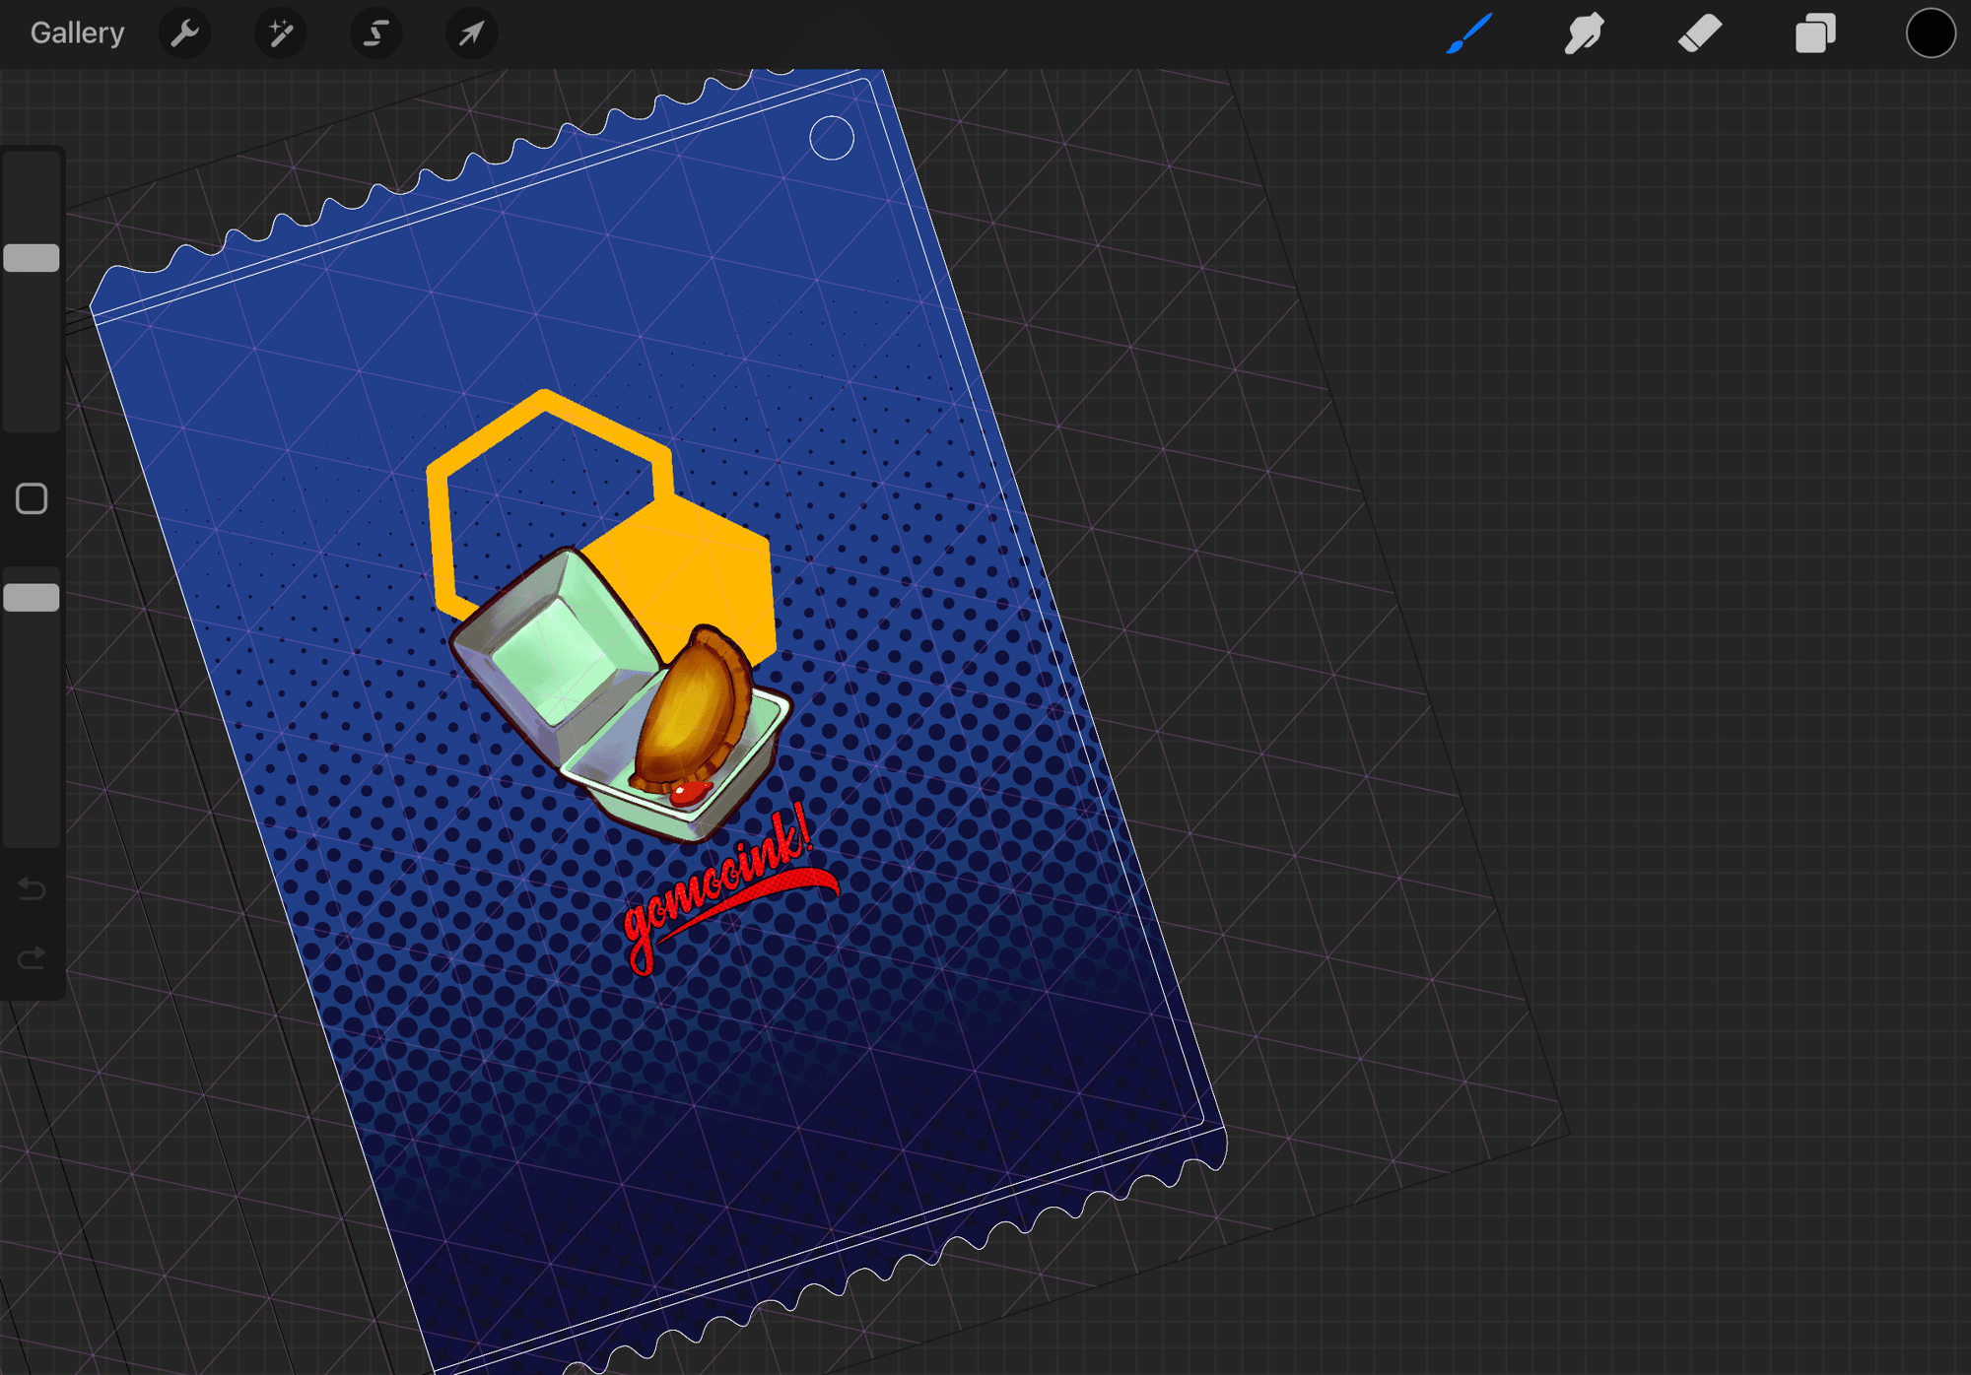1971x1375 pixels.
Task: Click the brush opacity slider handle
Action: coord(32,598)
